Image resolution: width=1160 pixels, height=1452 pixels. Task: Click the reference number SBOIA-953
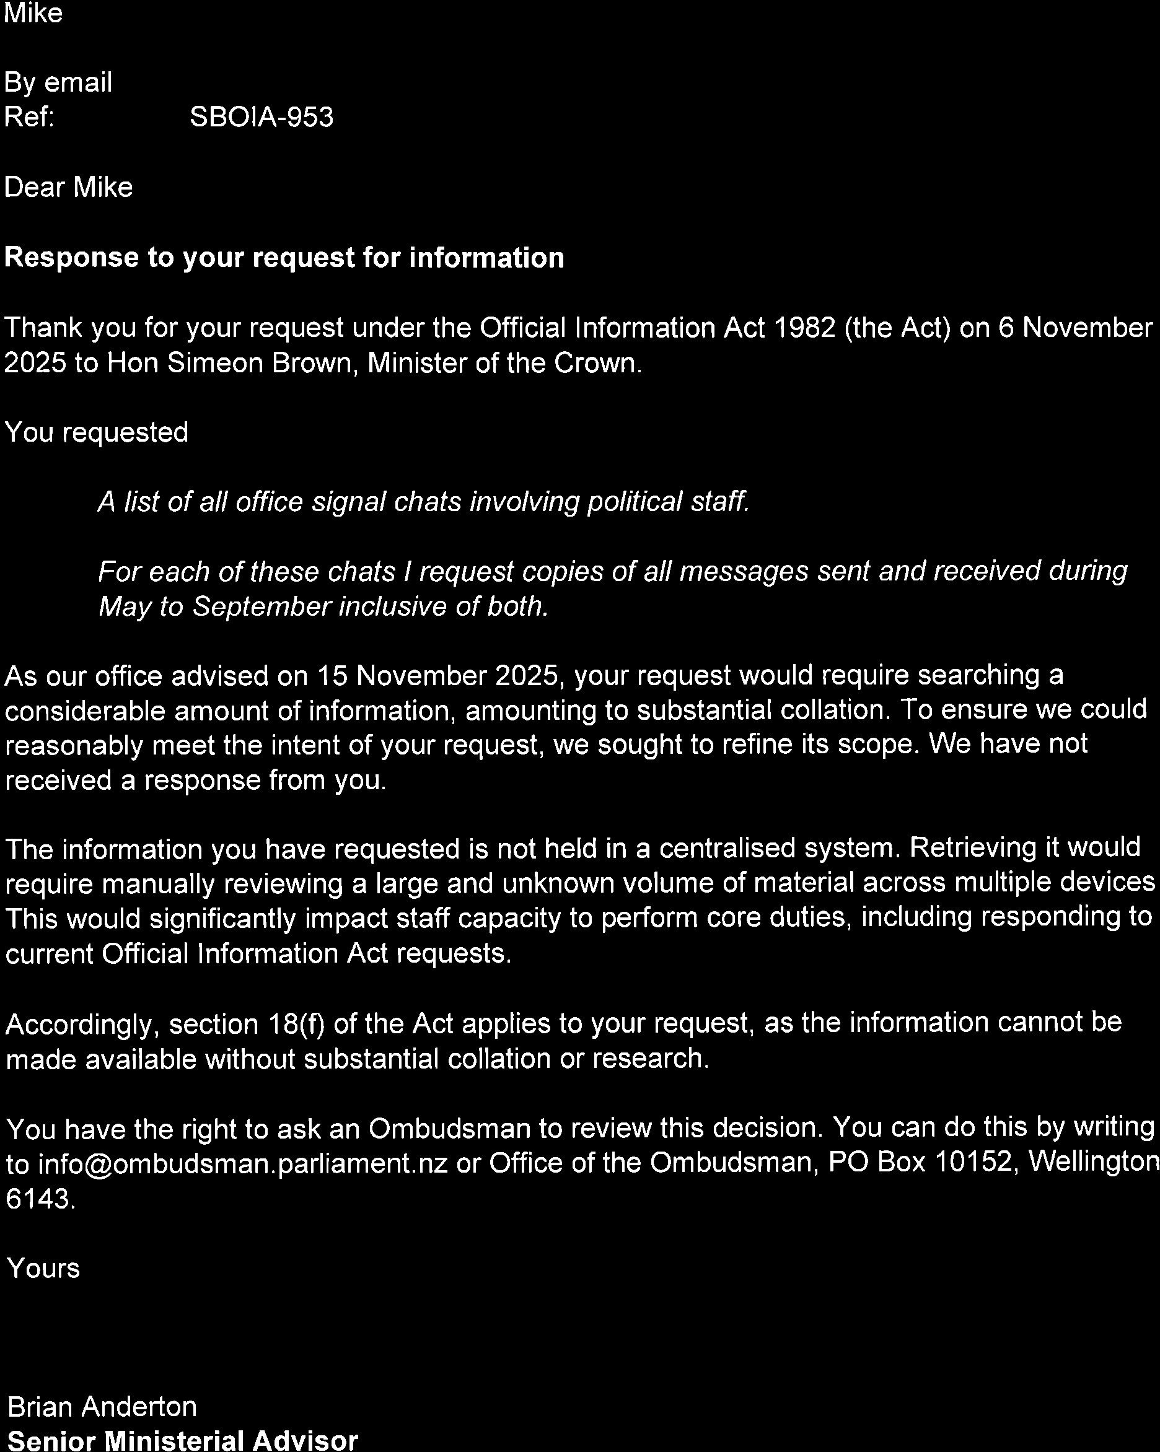261,118
